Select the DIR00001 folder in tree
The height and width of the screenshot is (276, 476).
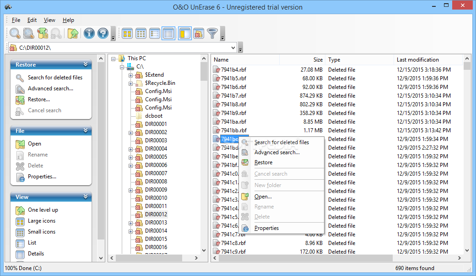click(x=156, y=124)
